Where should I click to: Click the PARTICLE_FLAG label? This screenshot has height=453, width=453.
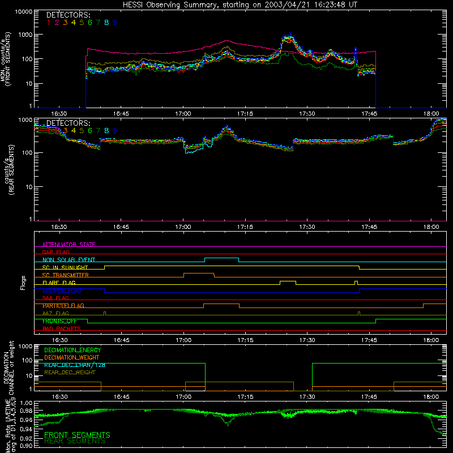63,305
